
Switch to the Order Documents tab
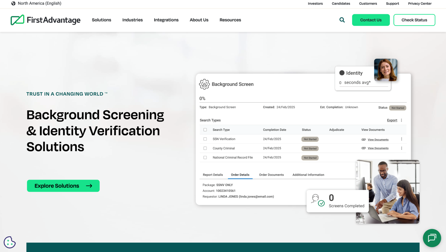click(x=271, y=175)
